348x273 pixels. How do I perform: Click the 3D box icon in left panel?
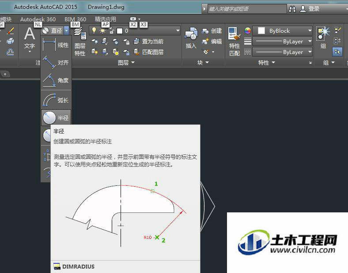click(x=10, y=41)
